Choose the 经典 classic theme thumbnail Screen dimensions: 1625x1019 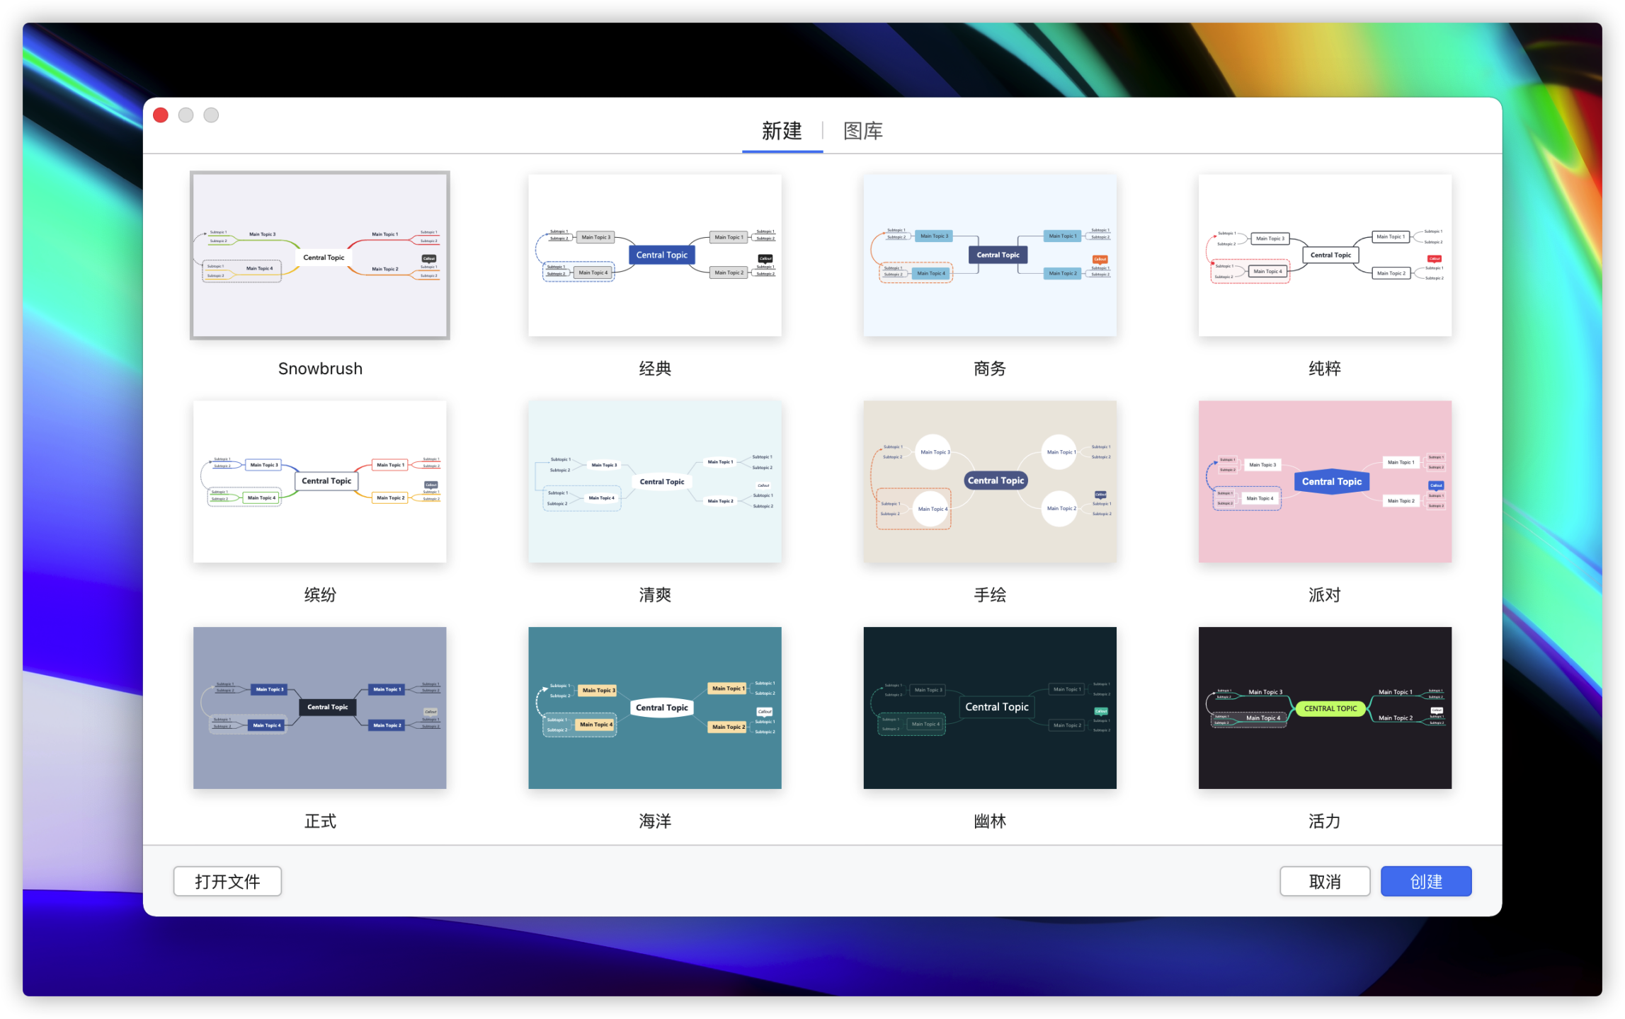coord(654,255)
